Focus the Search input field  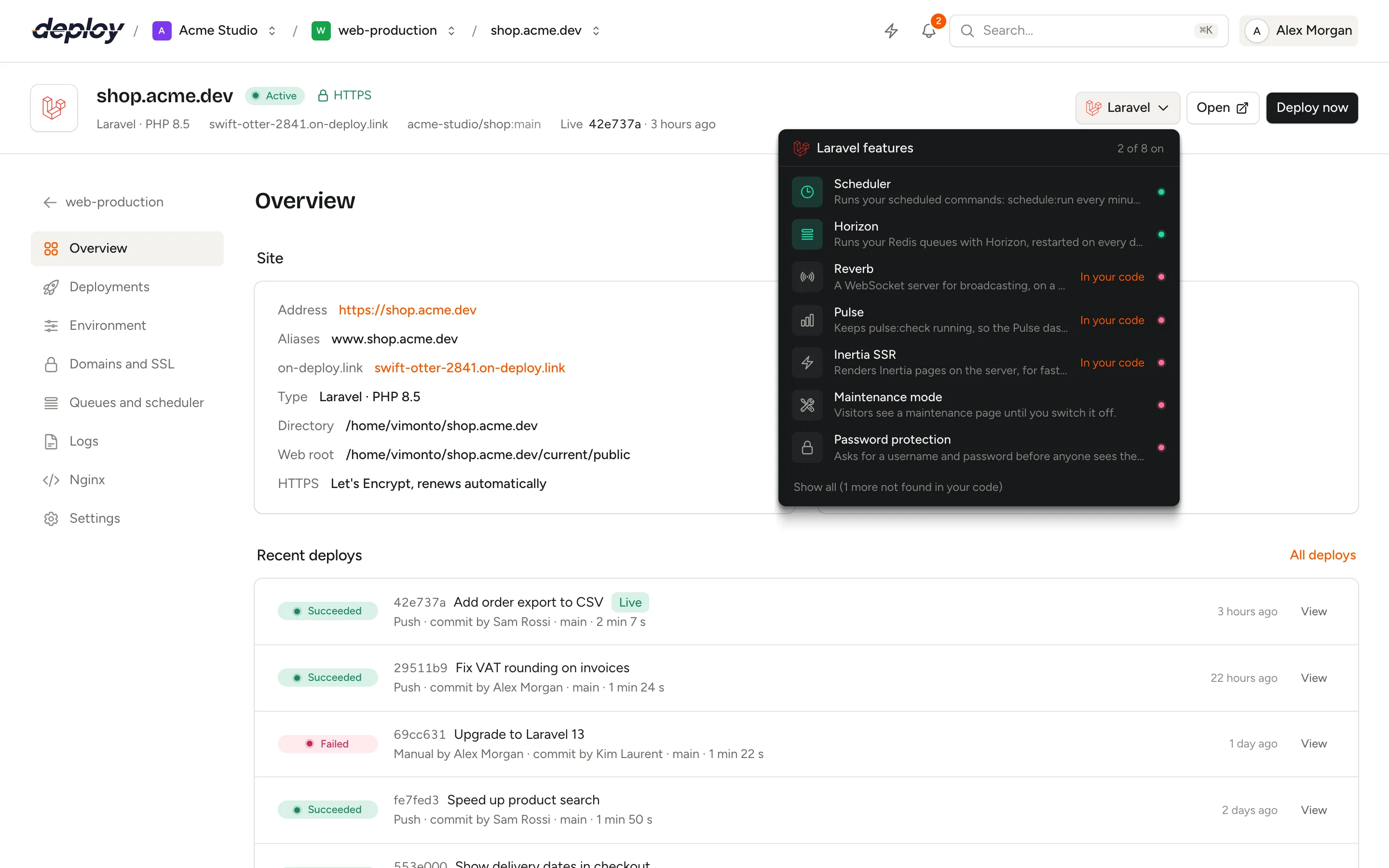1088,30
